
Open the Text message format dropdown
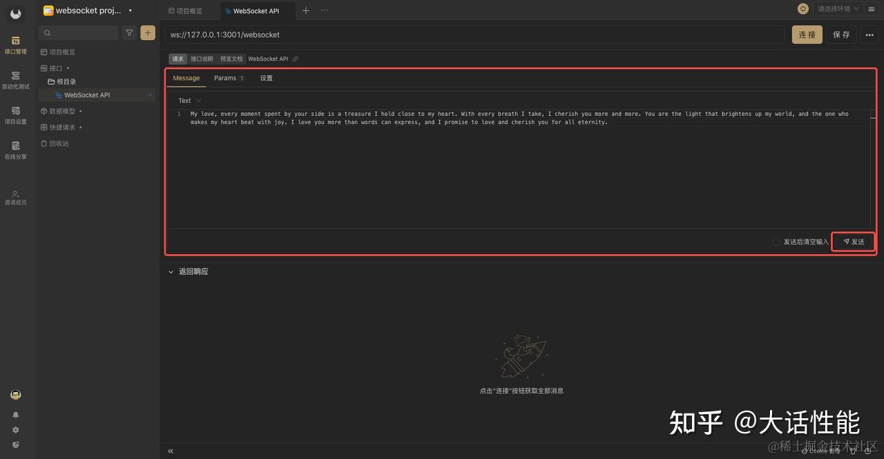pyautogui.click(x=187, y=100)
